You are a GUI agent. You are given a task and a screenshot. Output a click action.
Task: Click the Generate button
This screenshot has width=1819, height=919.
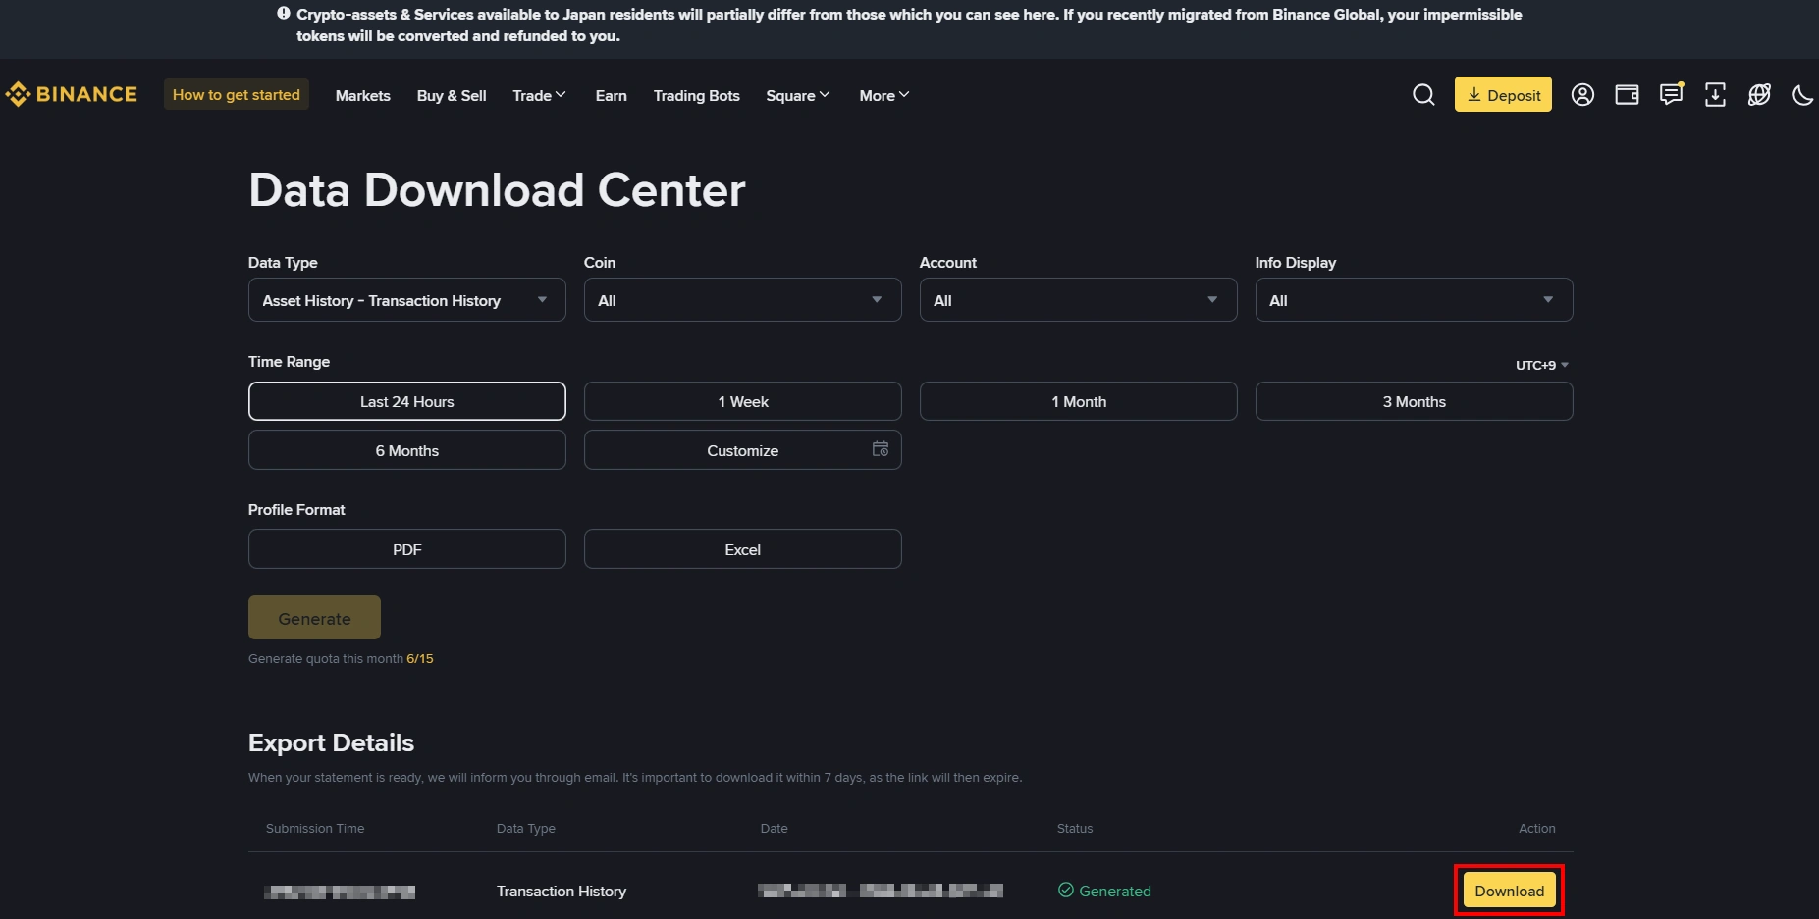(x=314, y=618)
